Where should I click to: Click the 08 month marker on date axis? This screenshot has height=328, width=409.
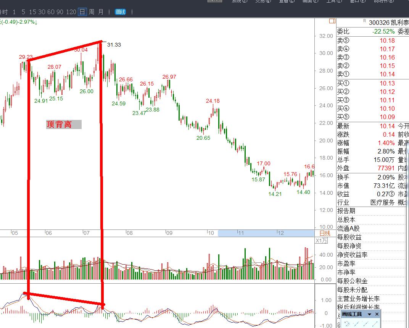[x=129, y=233]
